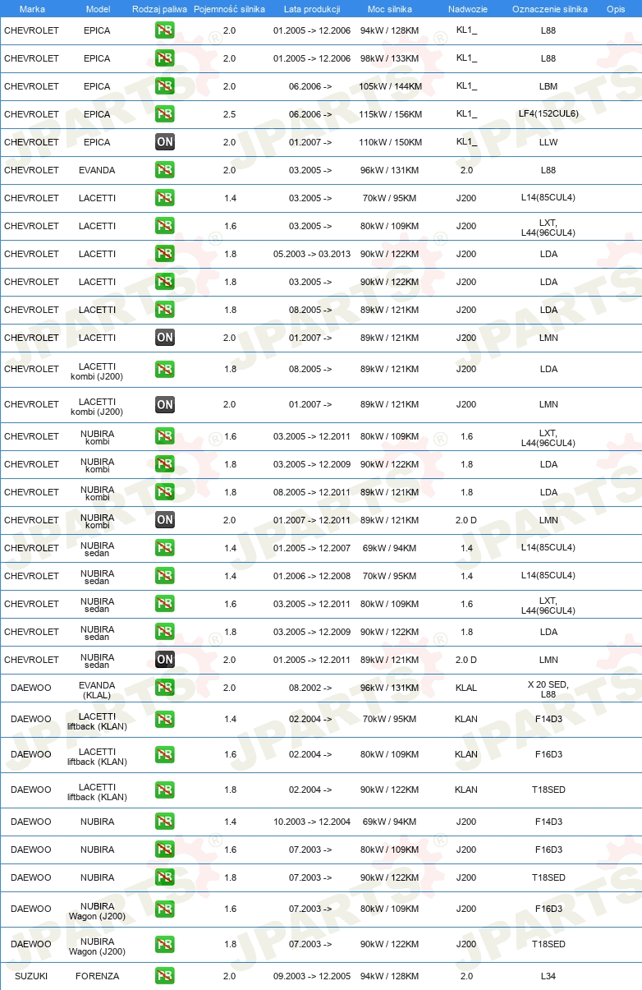Image resolution: width=642 pixels, height=990 pixels.
Task: Click the PB icon in the Nubira kombi 1.6 row
Action: [164, 436]
